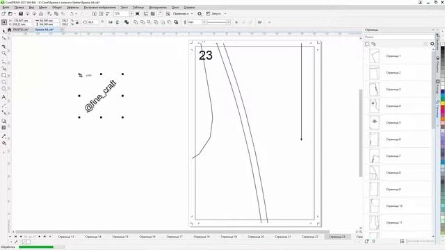
Task: Click the rotation angle input field
Action: [x=93, y=22]
